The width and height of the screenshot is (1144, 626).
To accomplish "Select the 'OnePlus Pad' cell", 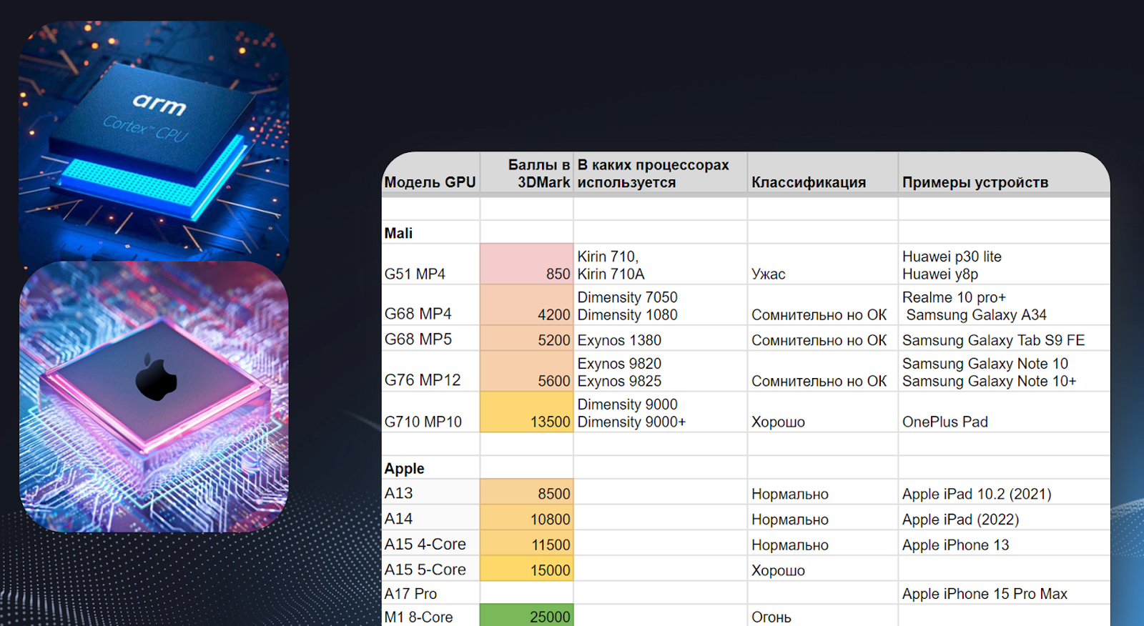I will point(1004,412).
